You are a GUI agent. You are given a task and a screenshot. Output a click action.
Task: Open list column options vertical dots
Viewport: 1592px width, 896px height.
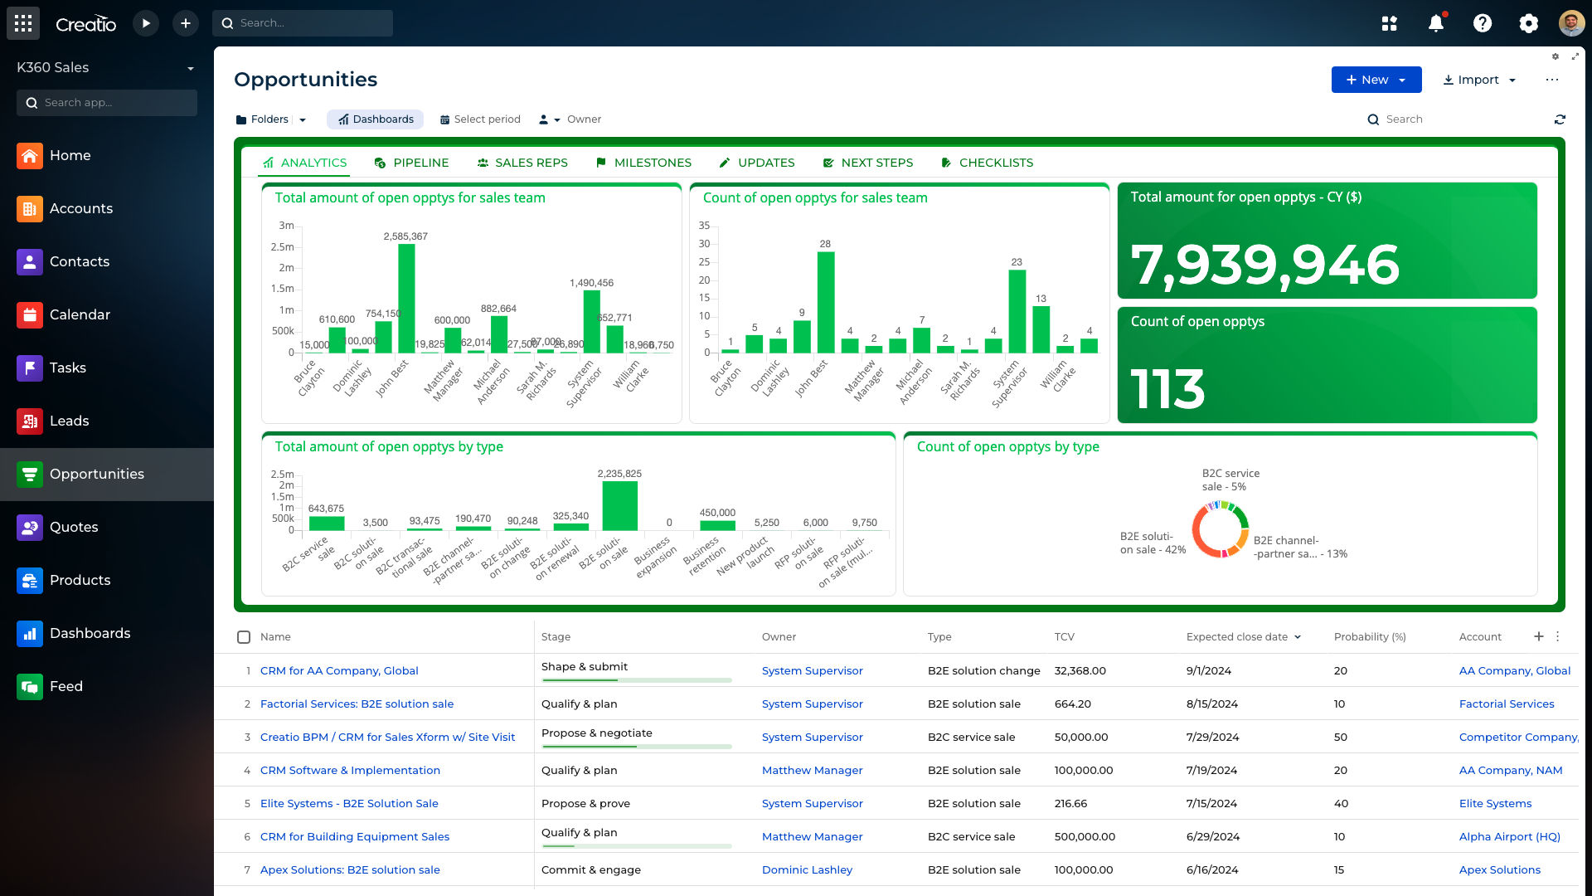[x=1558, y=636]
